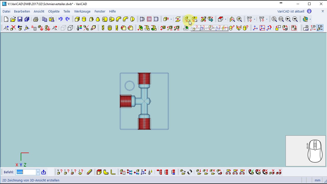Open the Hilfe menu
Viewport: 327px width, 184px height.
(x=112, y=11)
